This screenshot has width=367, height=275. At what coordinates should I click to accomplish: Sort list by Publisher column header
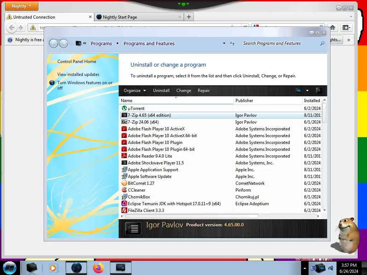coord(268,101)
